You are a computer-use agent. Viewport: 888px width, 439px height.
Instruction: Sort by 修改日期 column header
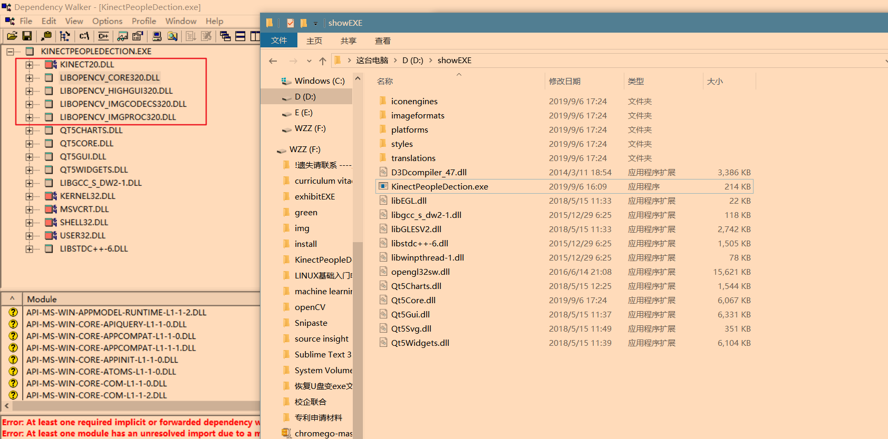[x=565, y=81]
